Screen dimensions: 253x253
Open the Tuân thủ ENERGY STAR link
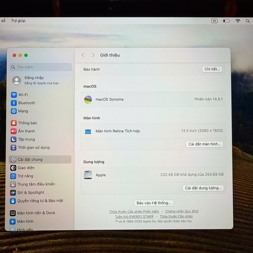click(134, 216)
